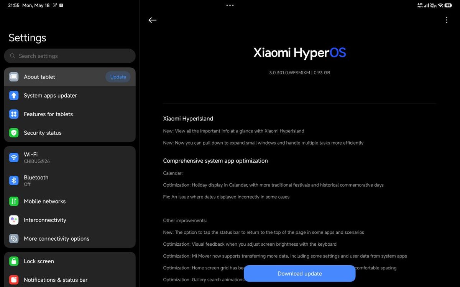Open More connectivity options
Image resolution: width=460 pixels, height=287 pixels.
click(x=70, y=238)
